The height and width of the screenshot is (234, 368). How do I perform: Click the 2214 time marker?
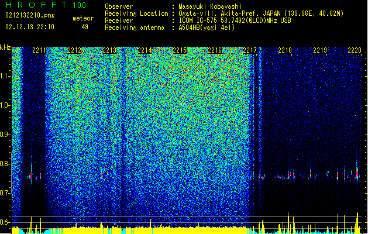(145, 50)
